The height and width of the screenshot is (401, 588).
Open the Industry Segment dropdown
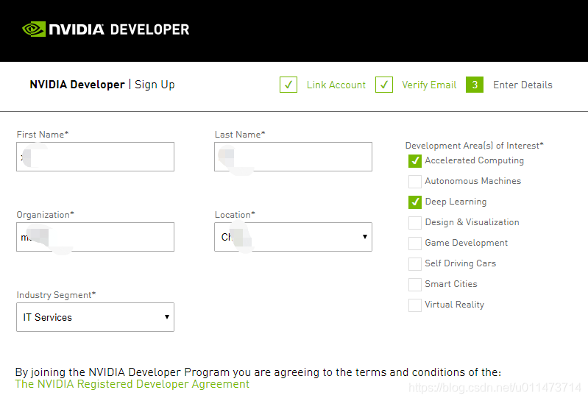[x=95, y=317]
